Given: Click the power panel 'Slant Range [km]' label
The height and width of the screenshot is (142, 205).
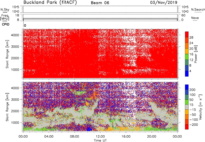Looking at the screenshot, I should pos(7,54).
